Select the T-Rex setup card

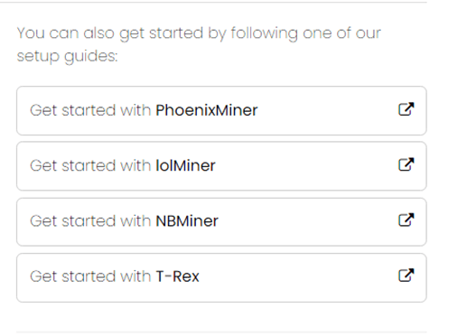[221, 277]
